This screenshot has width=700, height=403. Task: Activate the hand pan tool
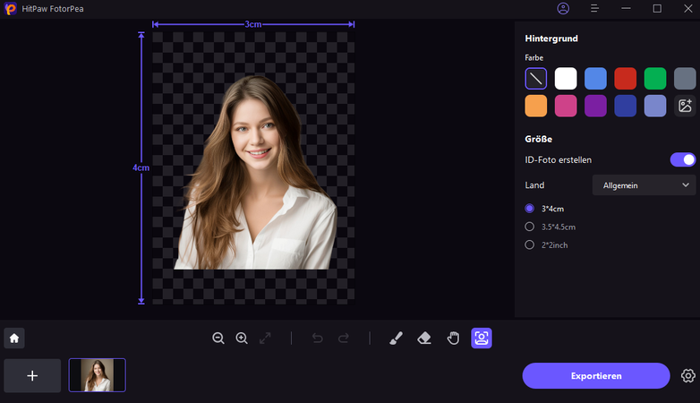(453, 339)
